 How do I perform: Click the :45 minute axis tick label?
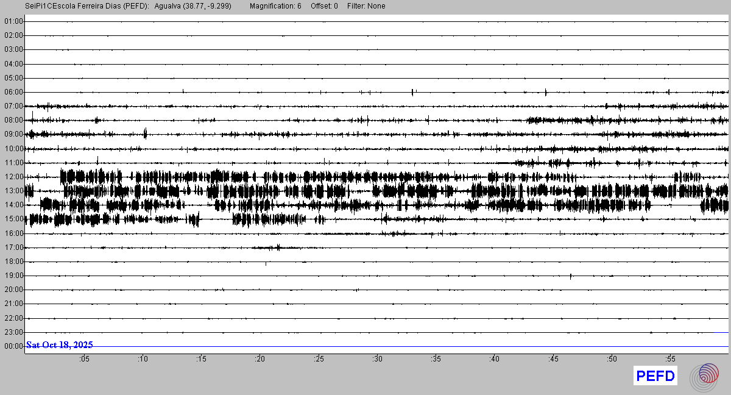pos(553,359)
